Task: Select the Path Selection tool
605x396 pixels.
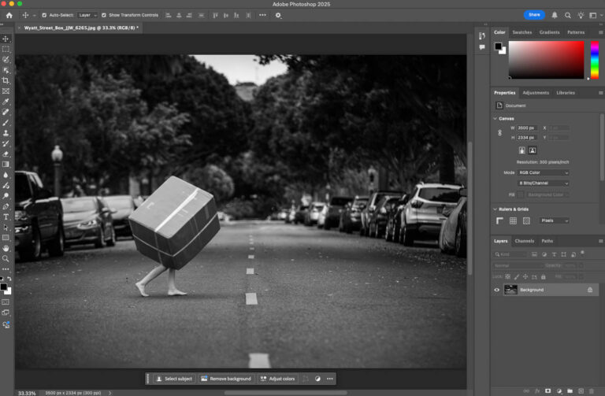Action: click(x=6, y=227)
